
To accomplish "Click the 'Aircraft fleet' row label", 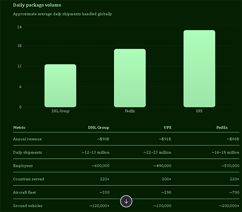I will pyautogui.click(x=24, y=193).
